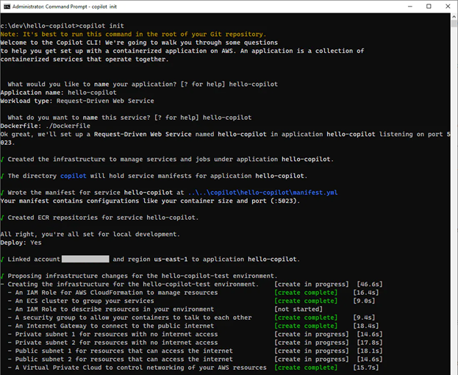Click 'Your manifest contains configurations' line
Image resolution: width=458 pixels, height=375 pixels.
point(150,201)
